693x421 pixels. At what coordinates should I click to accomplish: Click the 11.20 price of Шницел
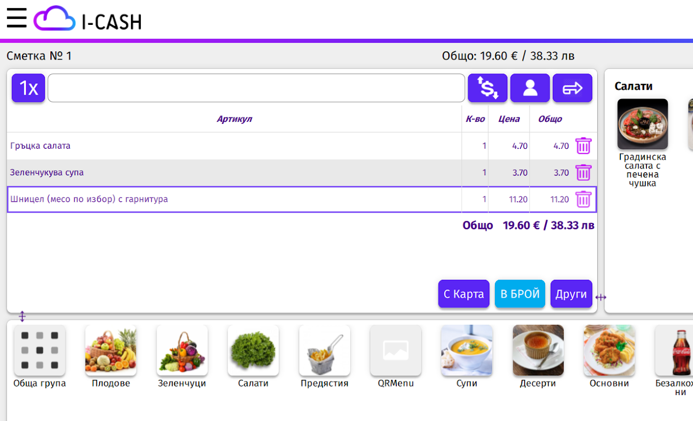[518, 199]
